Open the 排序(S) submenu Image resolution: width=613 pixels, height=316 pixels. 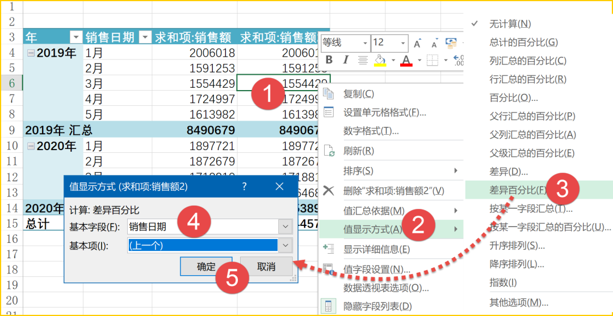coord(391,170)
